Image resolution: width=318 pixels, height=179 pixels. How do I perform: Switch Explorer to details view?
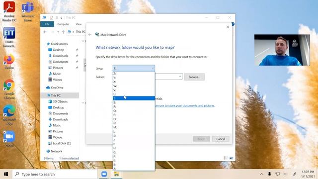(226, 158)
